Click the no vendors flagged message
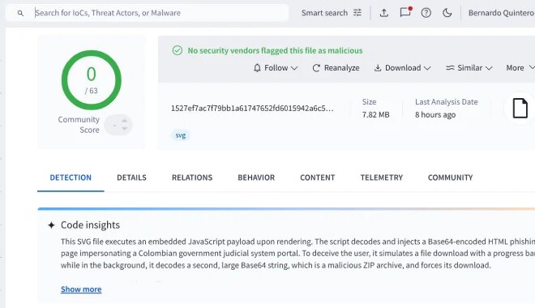Viewport: 535px width, 308px height. pos(275,51)
